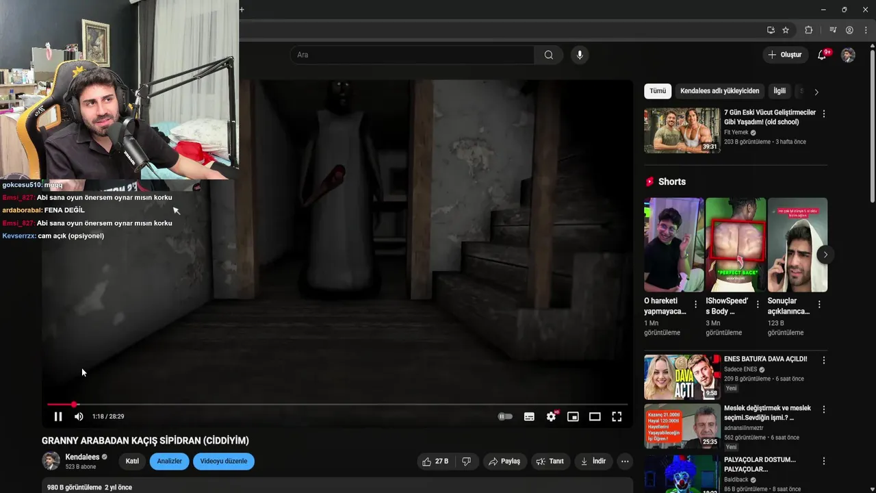Viewport: 876px width, 493px height.
Task: Click into the Ara search box
Action: coord(413,55)
